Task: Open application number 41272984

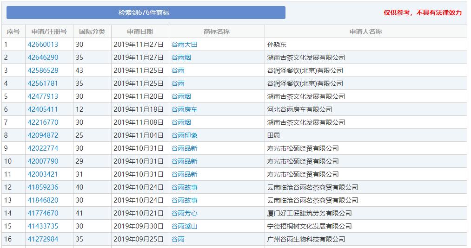Action: click(x=43, y=239)
